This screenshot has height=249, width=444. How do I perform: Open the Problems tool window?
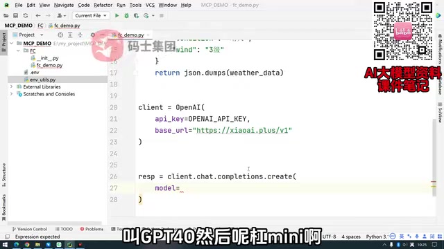[x=92, y=229]
